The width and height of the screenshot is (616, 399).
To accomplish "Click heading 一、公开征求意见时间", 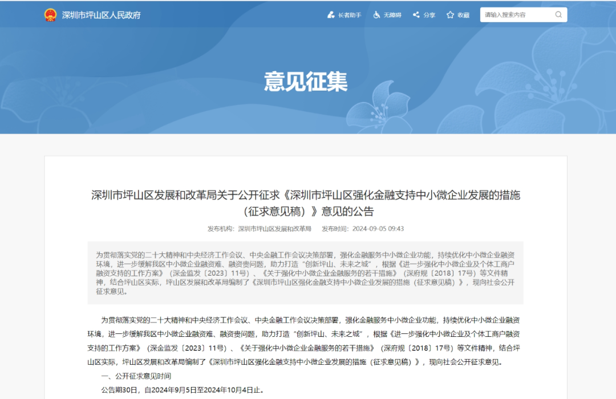I will pyautogui.click(x=136, y=376).
